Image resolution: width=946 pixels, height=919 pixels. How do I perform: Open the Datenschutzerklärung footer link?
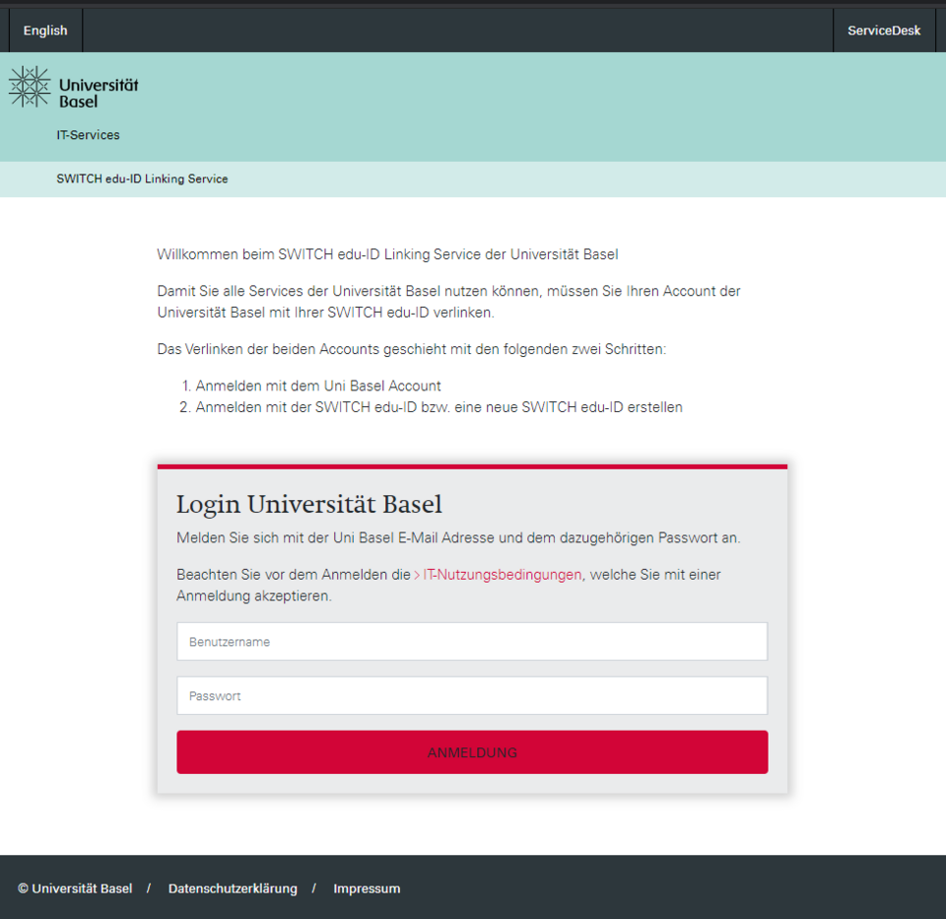coord(233,888)
